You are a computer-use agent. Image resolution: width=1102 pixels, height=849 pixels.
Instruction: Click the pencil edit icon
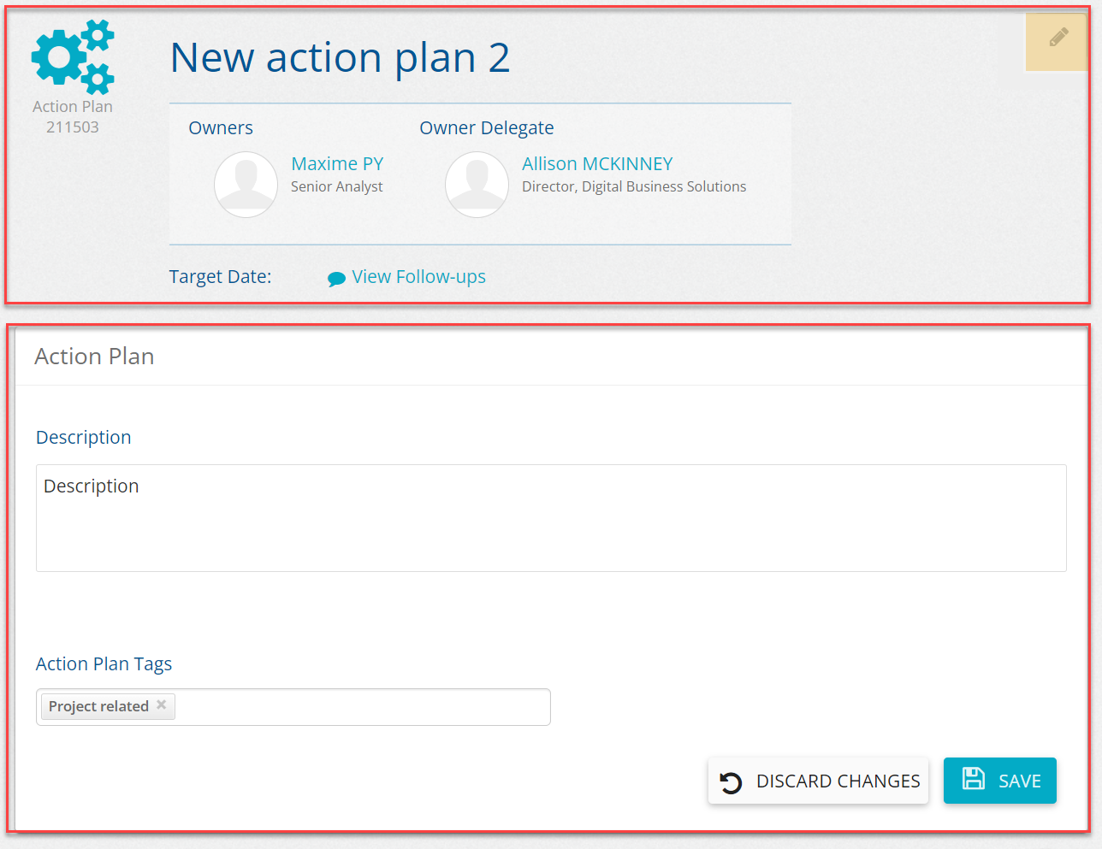[1058, 38]
